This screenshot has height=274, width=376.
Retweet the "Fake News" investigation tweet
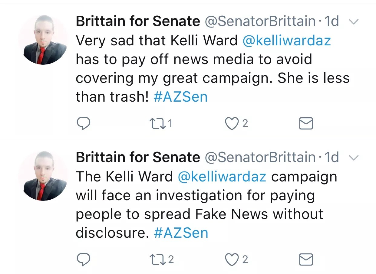[x=156, y=259]
